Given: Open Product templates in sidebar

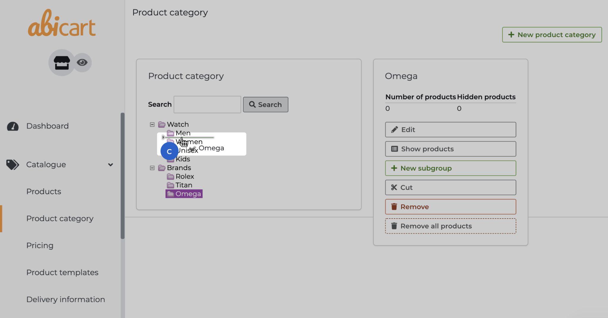Looking at the screenshot, I should pos(62,273).
